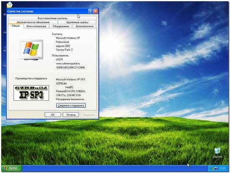This screenshot has width=230, height=173.
Task: Confirm with the OK button
Action: (53, 114)
